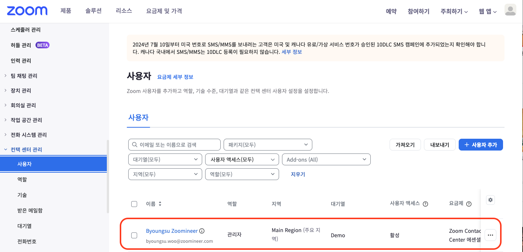Click the table column settings gear

pos(490,200)
